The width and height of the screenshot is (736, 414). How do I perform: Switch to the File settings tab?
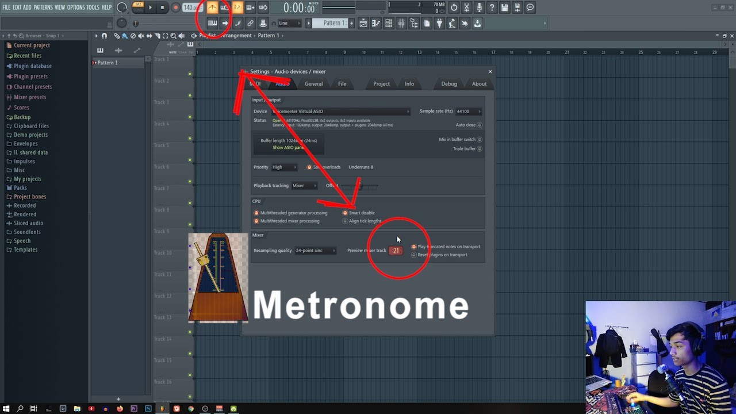pyautogui.click(x=342, y=84)
